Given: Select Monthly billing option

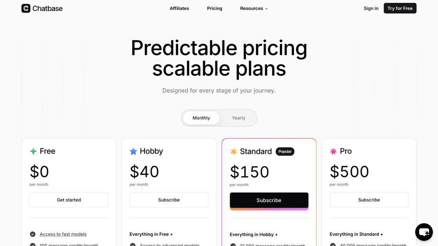Looking at the screenshot, I should pos(201,118).
